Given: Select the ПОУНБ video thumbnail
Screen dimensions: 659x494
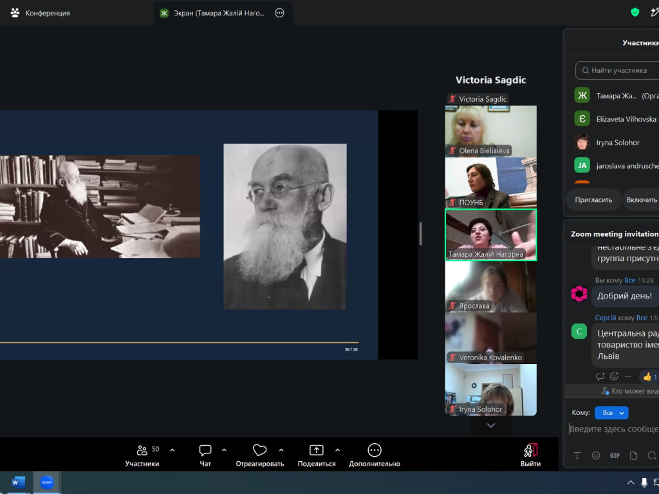Looking at the screenshot, I should pyautogui.click(x=491, y=183).
